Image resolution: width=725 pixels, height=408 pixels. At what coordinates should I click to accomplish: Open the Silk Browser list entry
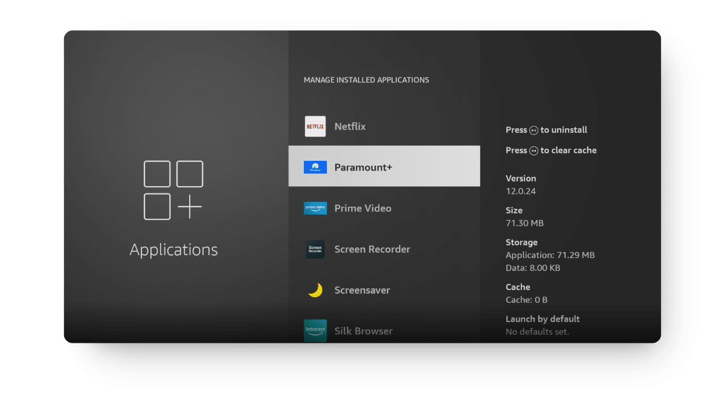pyautogui.click(x=362, y=331)
